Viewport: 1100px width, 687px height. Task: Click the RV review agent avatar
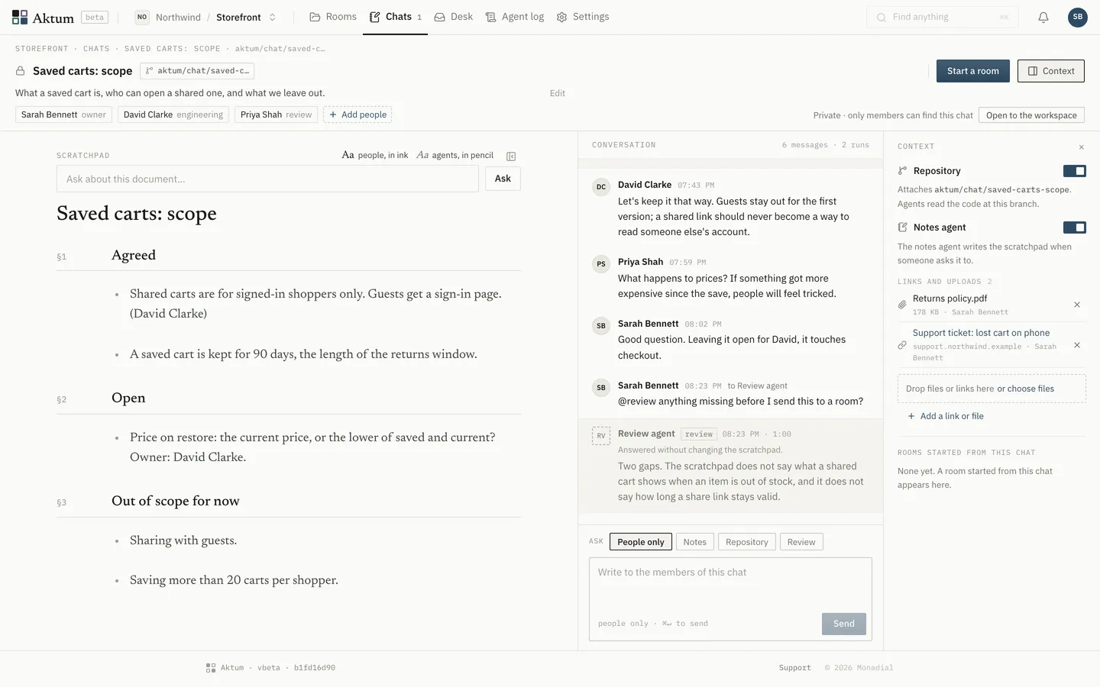coord(601,436)
